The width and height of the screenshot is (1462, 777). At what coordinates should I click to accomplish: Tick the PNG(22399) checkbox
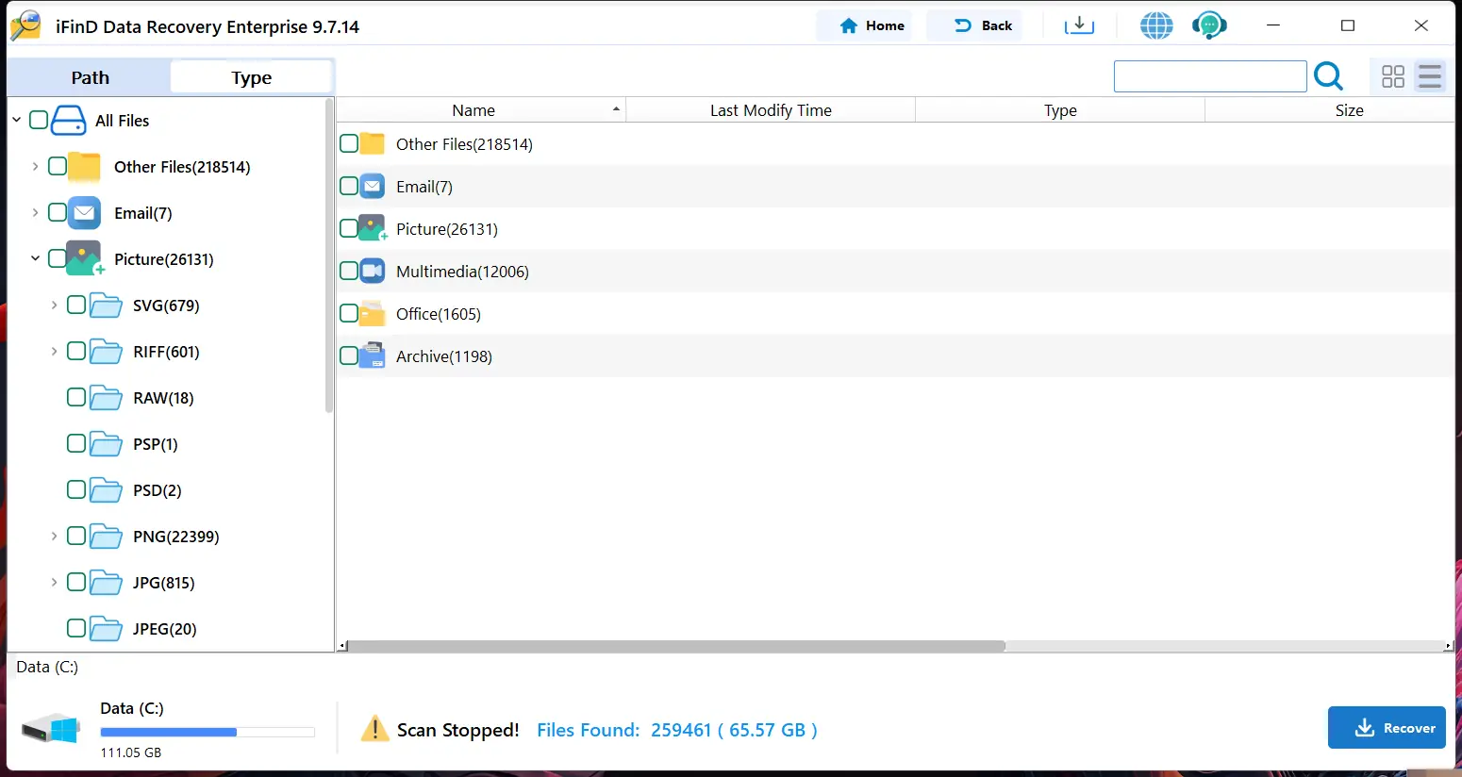pyautogui.click(x=76, y=537)
